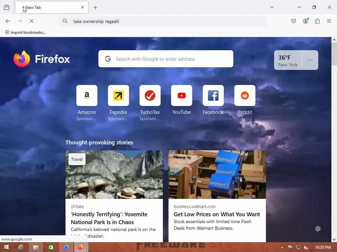Open File Explorer from the taskbar
Screen dimensions: 337x252
(x=36, y=247)
